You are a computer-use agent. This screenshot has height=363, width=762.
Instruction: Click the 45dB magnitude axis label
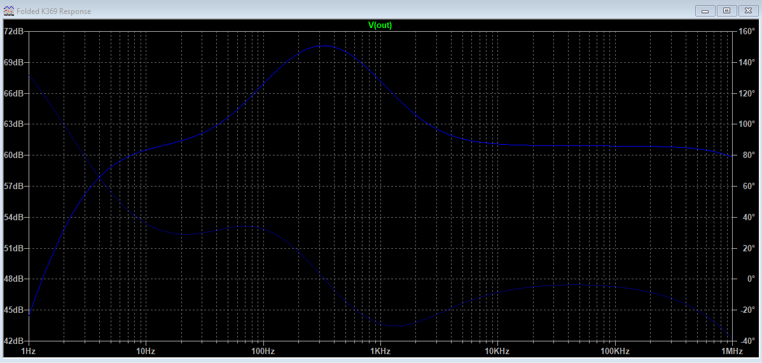(x=13, y=311)
